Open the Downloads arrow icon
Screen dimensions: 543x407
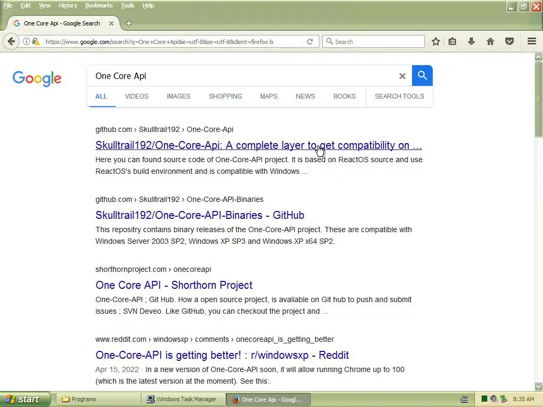click(471, 42)
